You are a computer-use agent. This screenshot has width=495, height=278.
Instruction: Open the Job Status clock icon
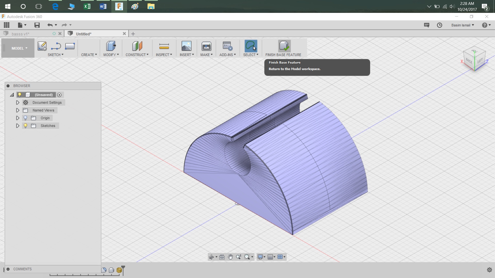point(440,25)
